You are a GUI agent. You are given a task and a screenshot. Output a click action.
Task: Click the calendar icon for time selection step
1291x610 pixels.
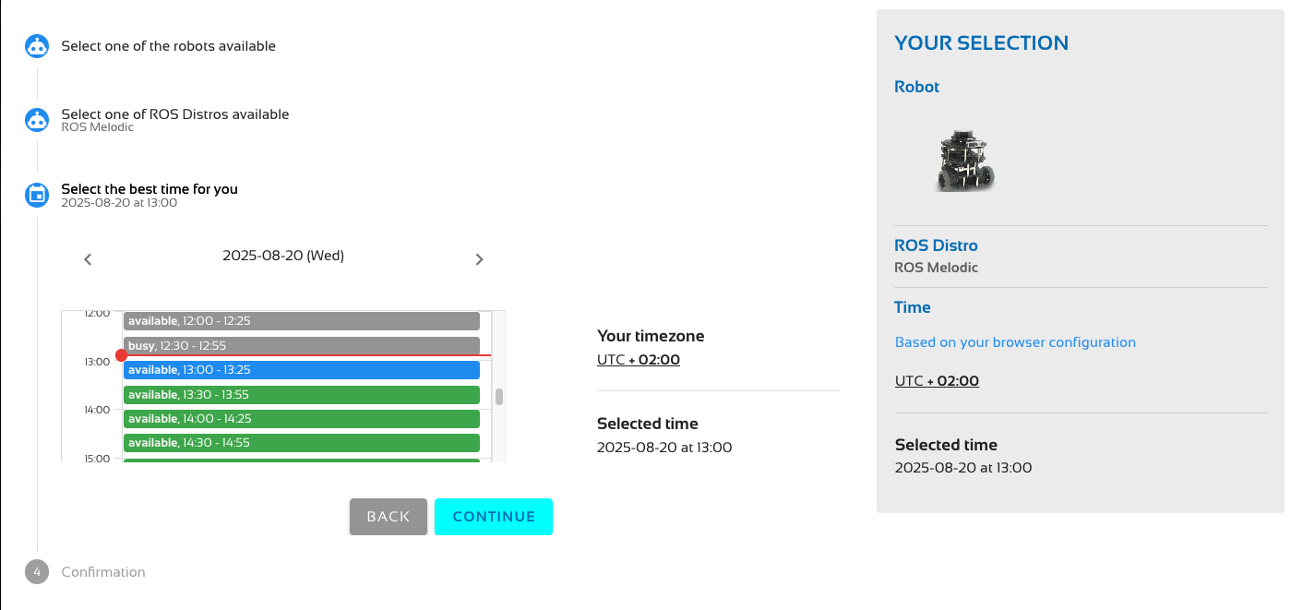(37, 195)
